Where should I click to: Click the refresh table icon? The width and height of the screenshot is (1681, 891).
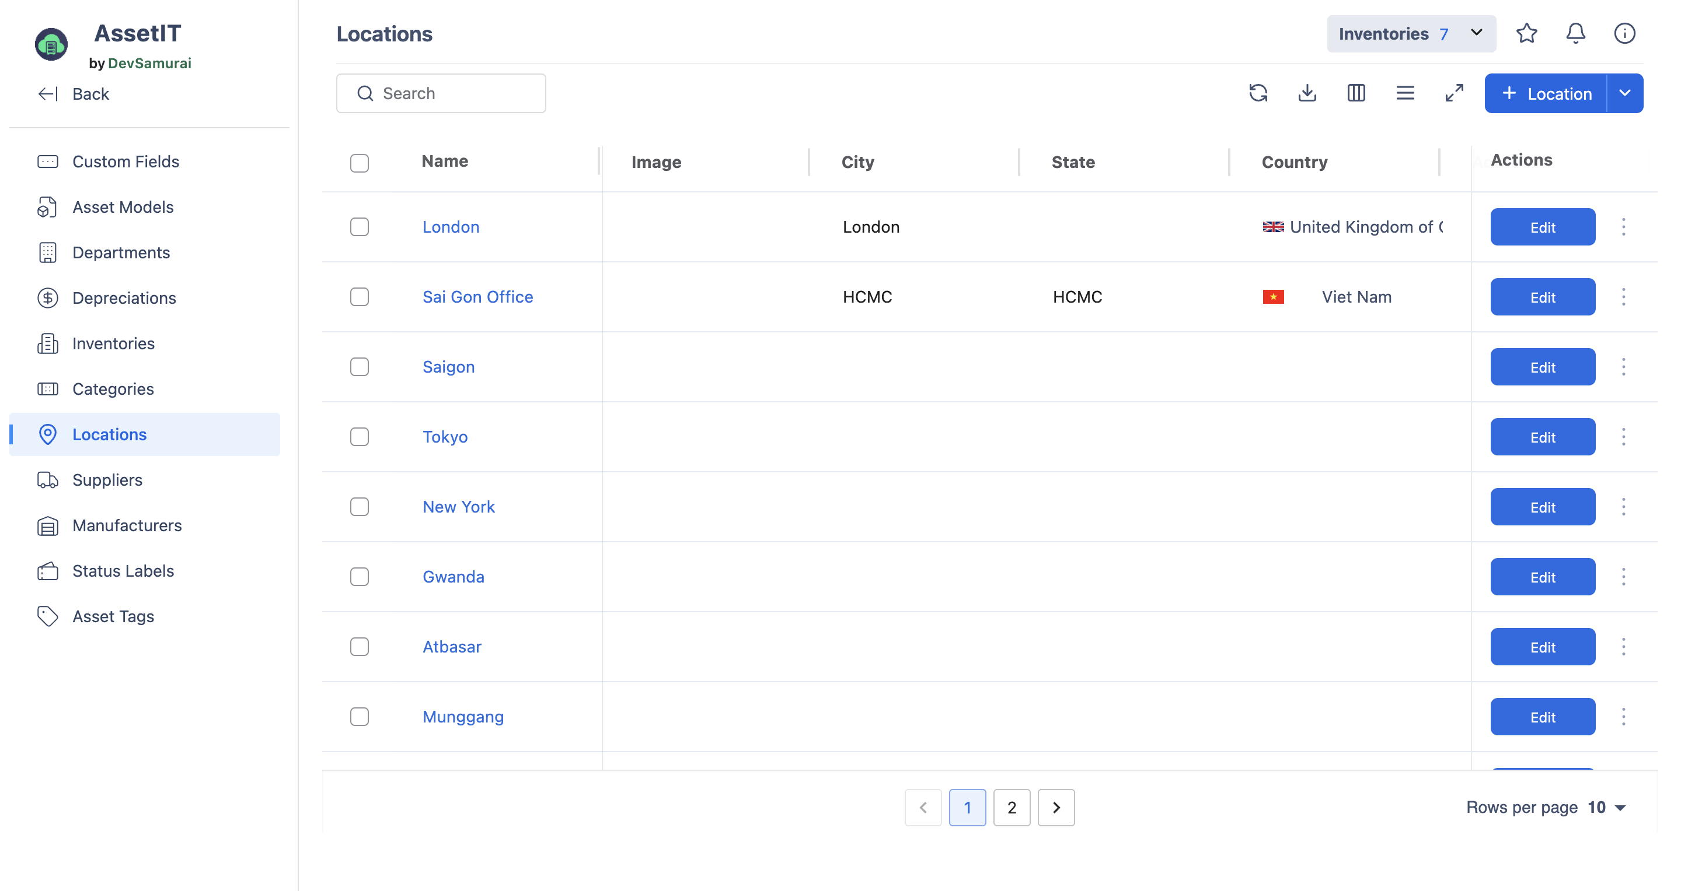coord(1258,93)
